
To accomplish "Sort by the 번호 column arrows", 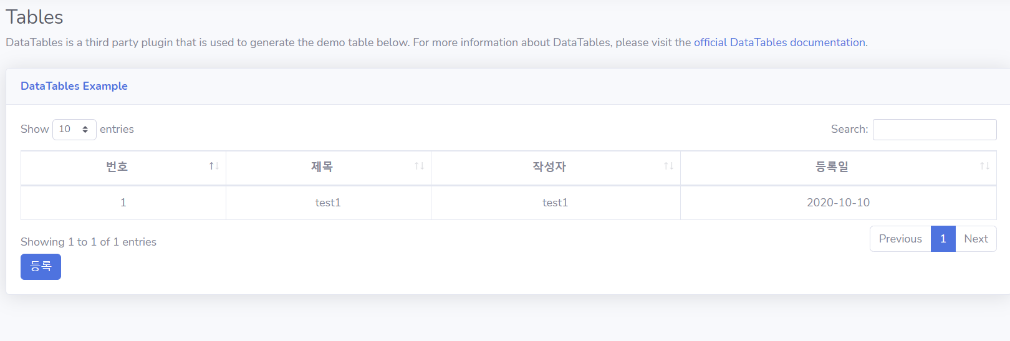I will click(214, 166).
